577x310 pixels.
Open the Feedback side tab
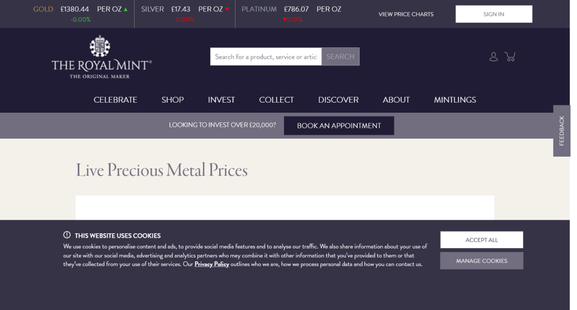tap(561, 131)
